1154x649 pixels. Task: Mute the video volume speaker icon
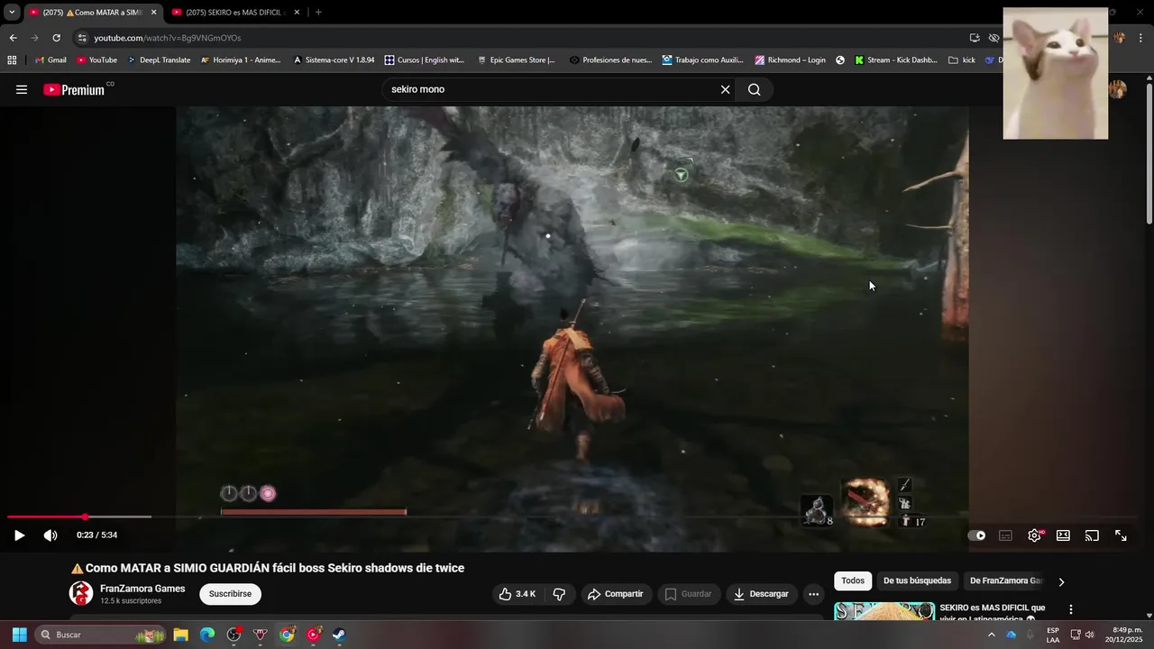[50, 535]
